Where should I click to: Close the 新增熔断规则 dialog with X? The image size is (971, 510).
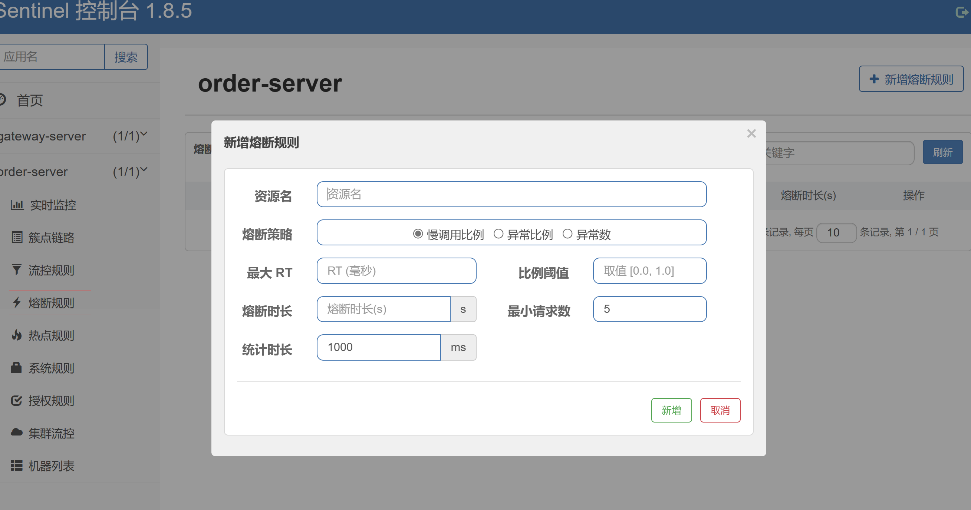[x=751, y=133]
